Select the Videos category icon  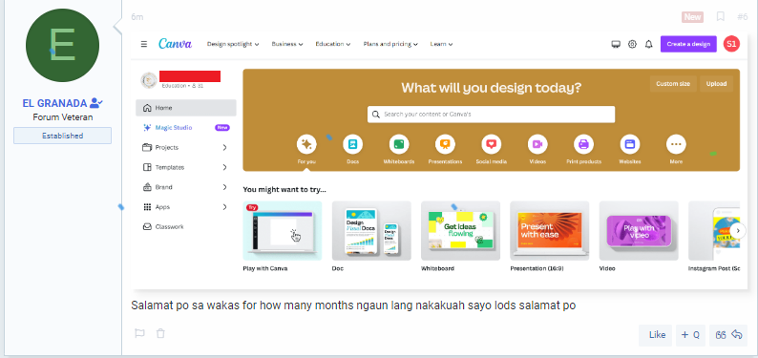(537, 144)
